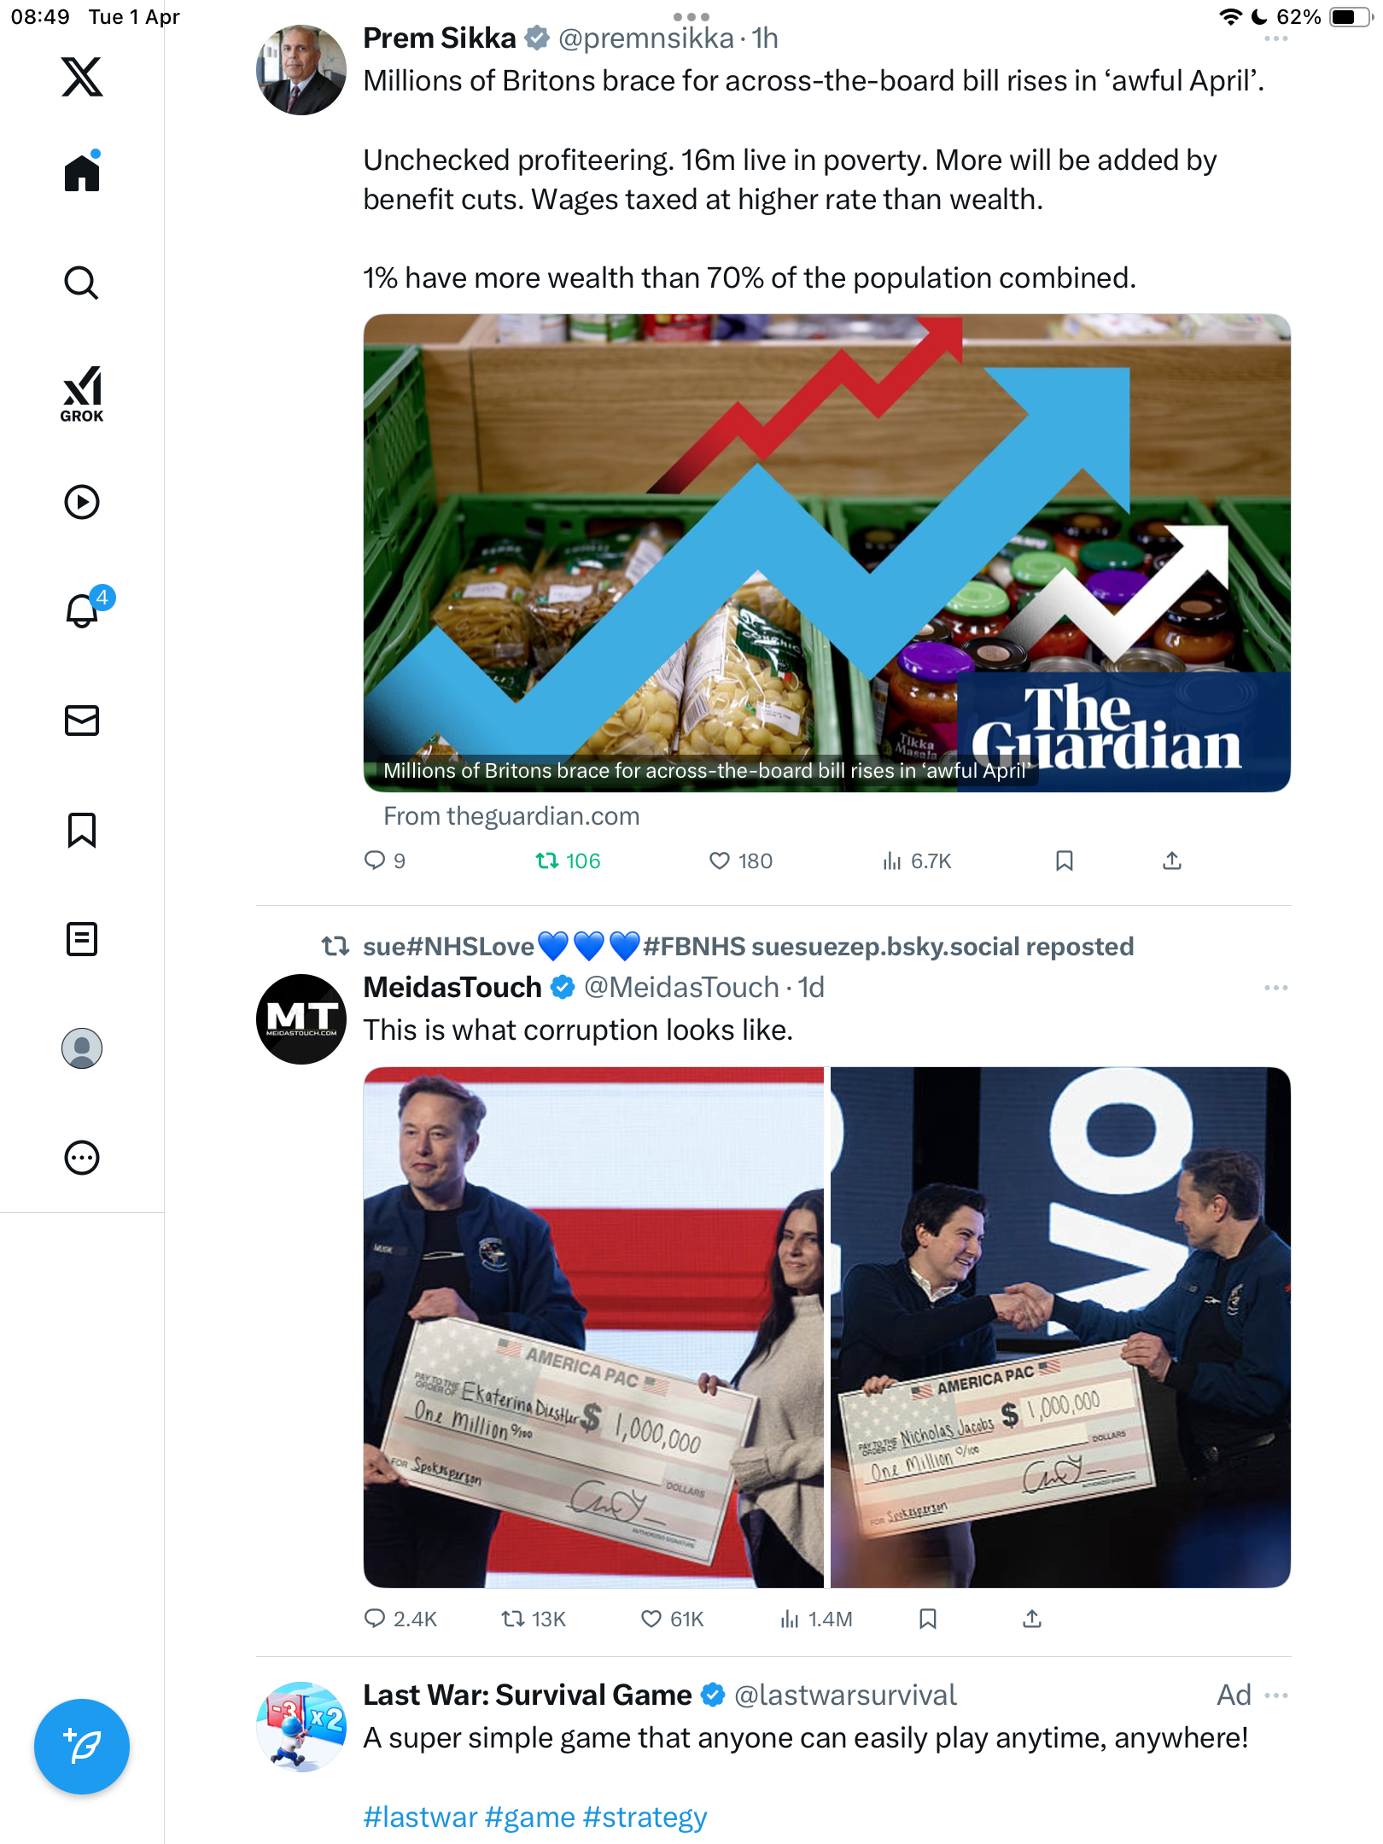Open more options on Last War ad
Image resolution: width=1383 pixels, height=1844 pixels.
coord(1275,1695)
